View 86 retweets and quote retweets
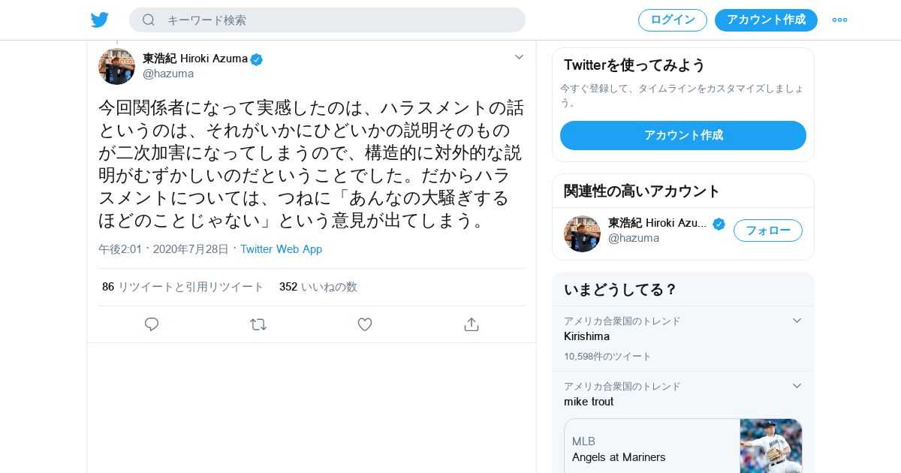This screenshot has height=473, width=901. pos(182,287)
